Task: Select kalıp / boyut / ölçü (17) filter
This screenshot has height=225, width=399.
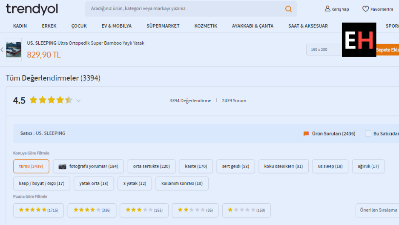Action: pos(41,184)
